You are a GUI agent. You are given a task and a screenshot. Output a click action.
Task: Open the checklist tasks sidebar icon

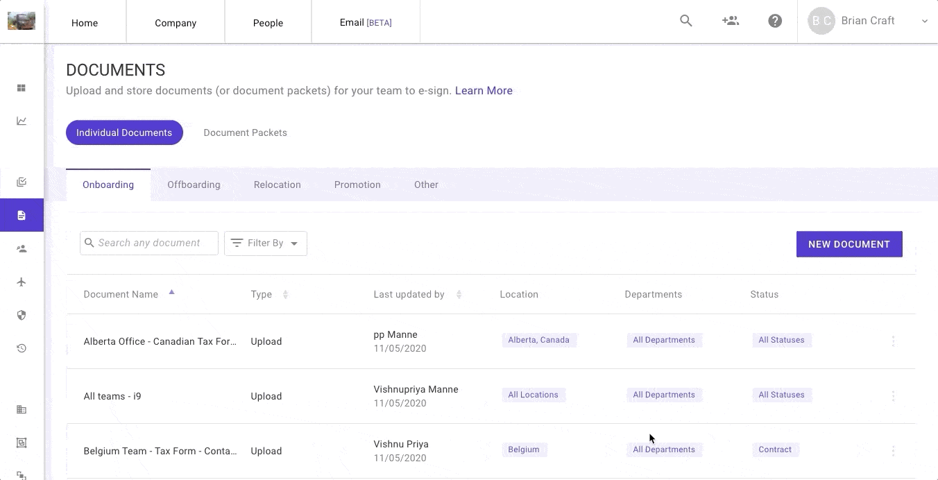click(22, 182)
